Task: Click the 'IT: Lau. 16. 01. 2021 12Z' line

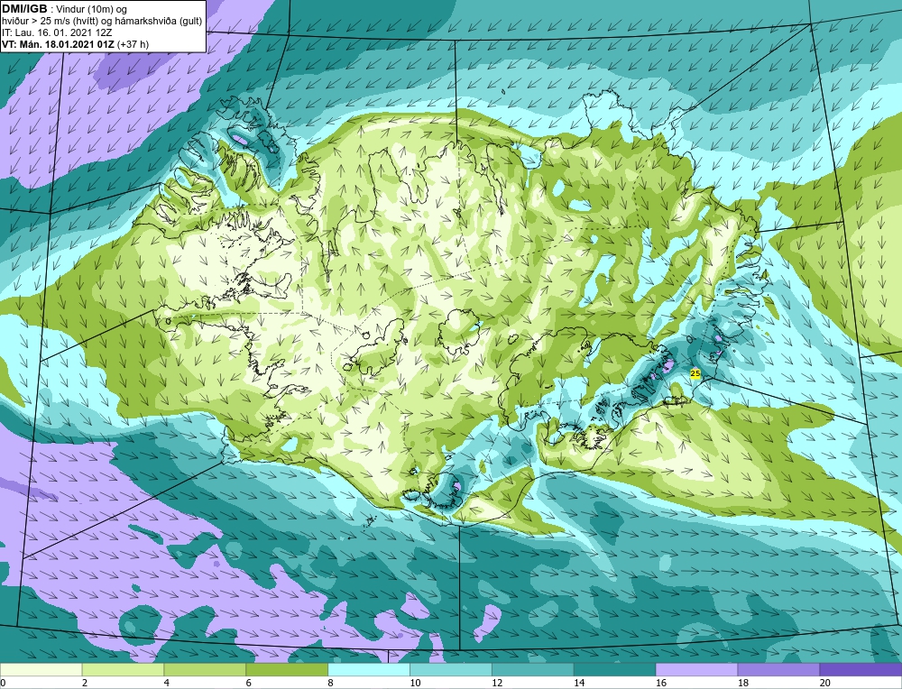Action: coord(56,32)
